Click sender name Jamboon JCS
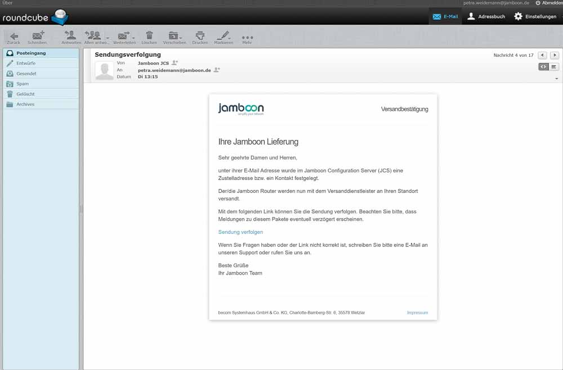Screen dimensions: 563x370 (x=153, y=63)
